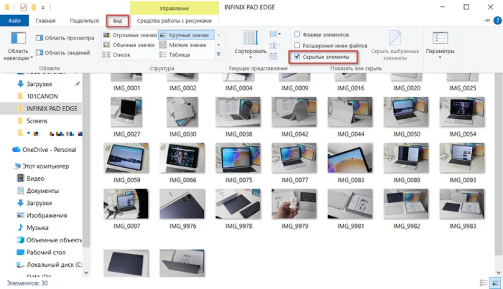Uncheck Скрытые элементы checkbox
The image size is (503, 289).
click(x=297, y=57)
